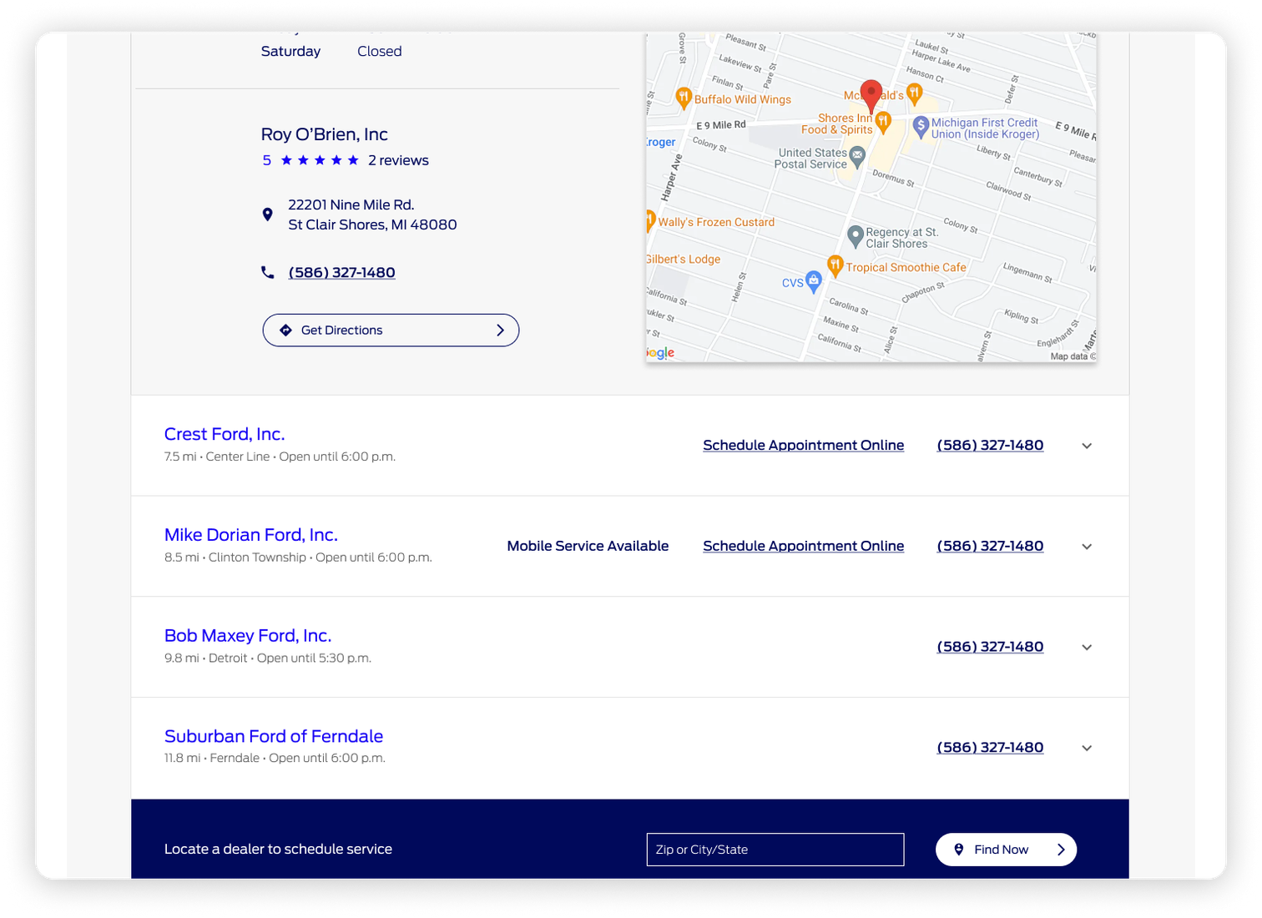Schedule Appointment Online for Crest Ford

pyautogui.click(x=803, y=446)
